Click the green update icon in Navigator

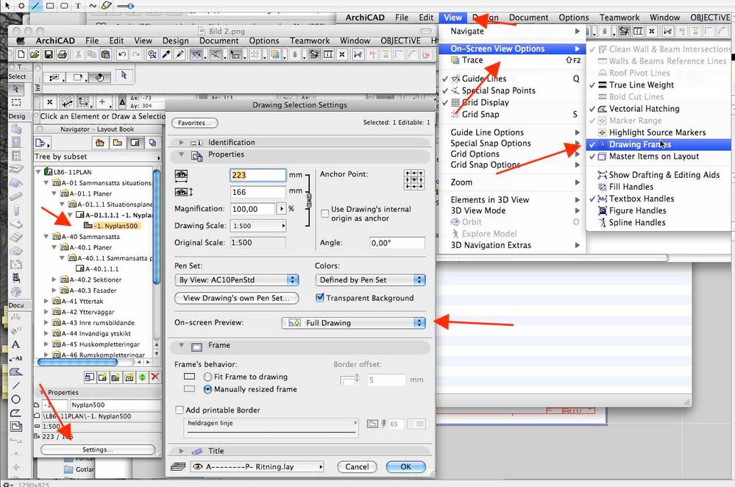click(x=142, y=377)
